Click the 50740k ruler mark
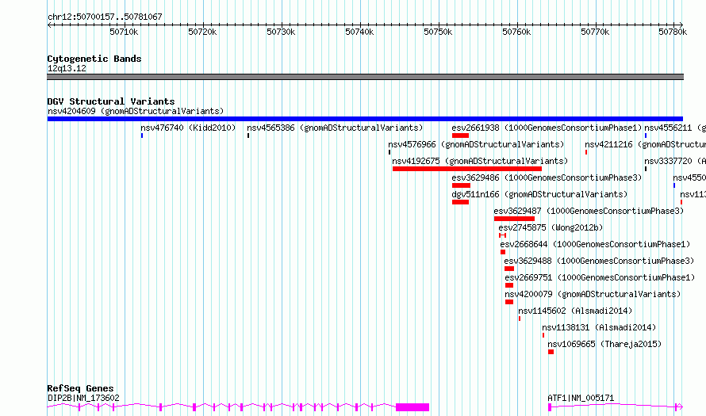Viewport: 706px width, 416px height. tap(359, 32)
